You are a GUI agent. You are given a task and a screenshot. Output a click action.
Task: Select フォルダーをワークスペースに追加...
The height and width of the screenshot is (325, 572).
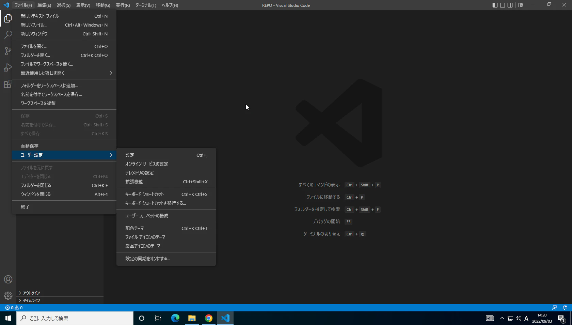pyautogui.click(x=64, y=86)
